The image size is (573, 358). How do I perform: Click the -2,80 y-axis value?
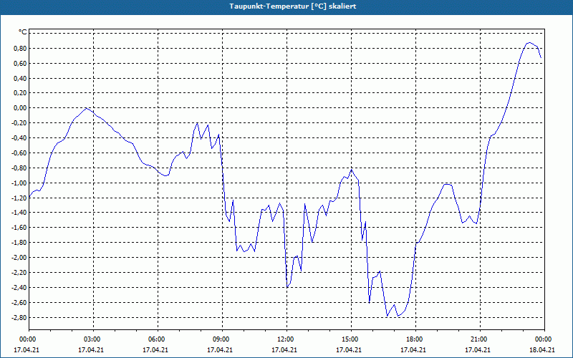(x=19, y=317)
